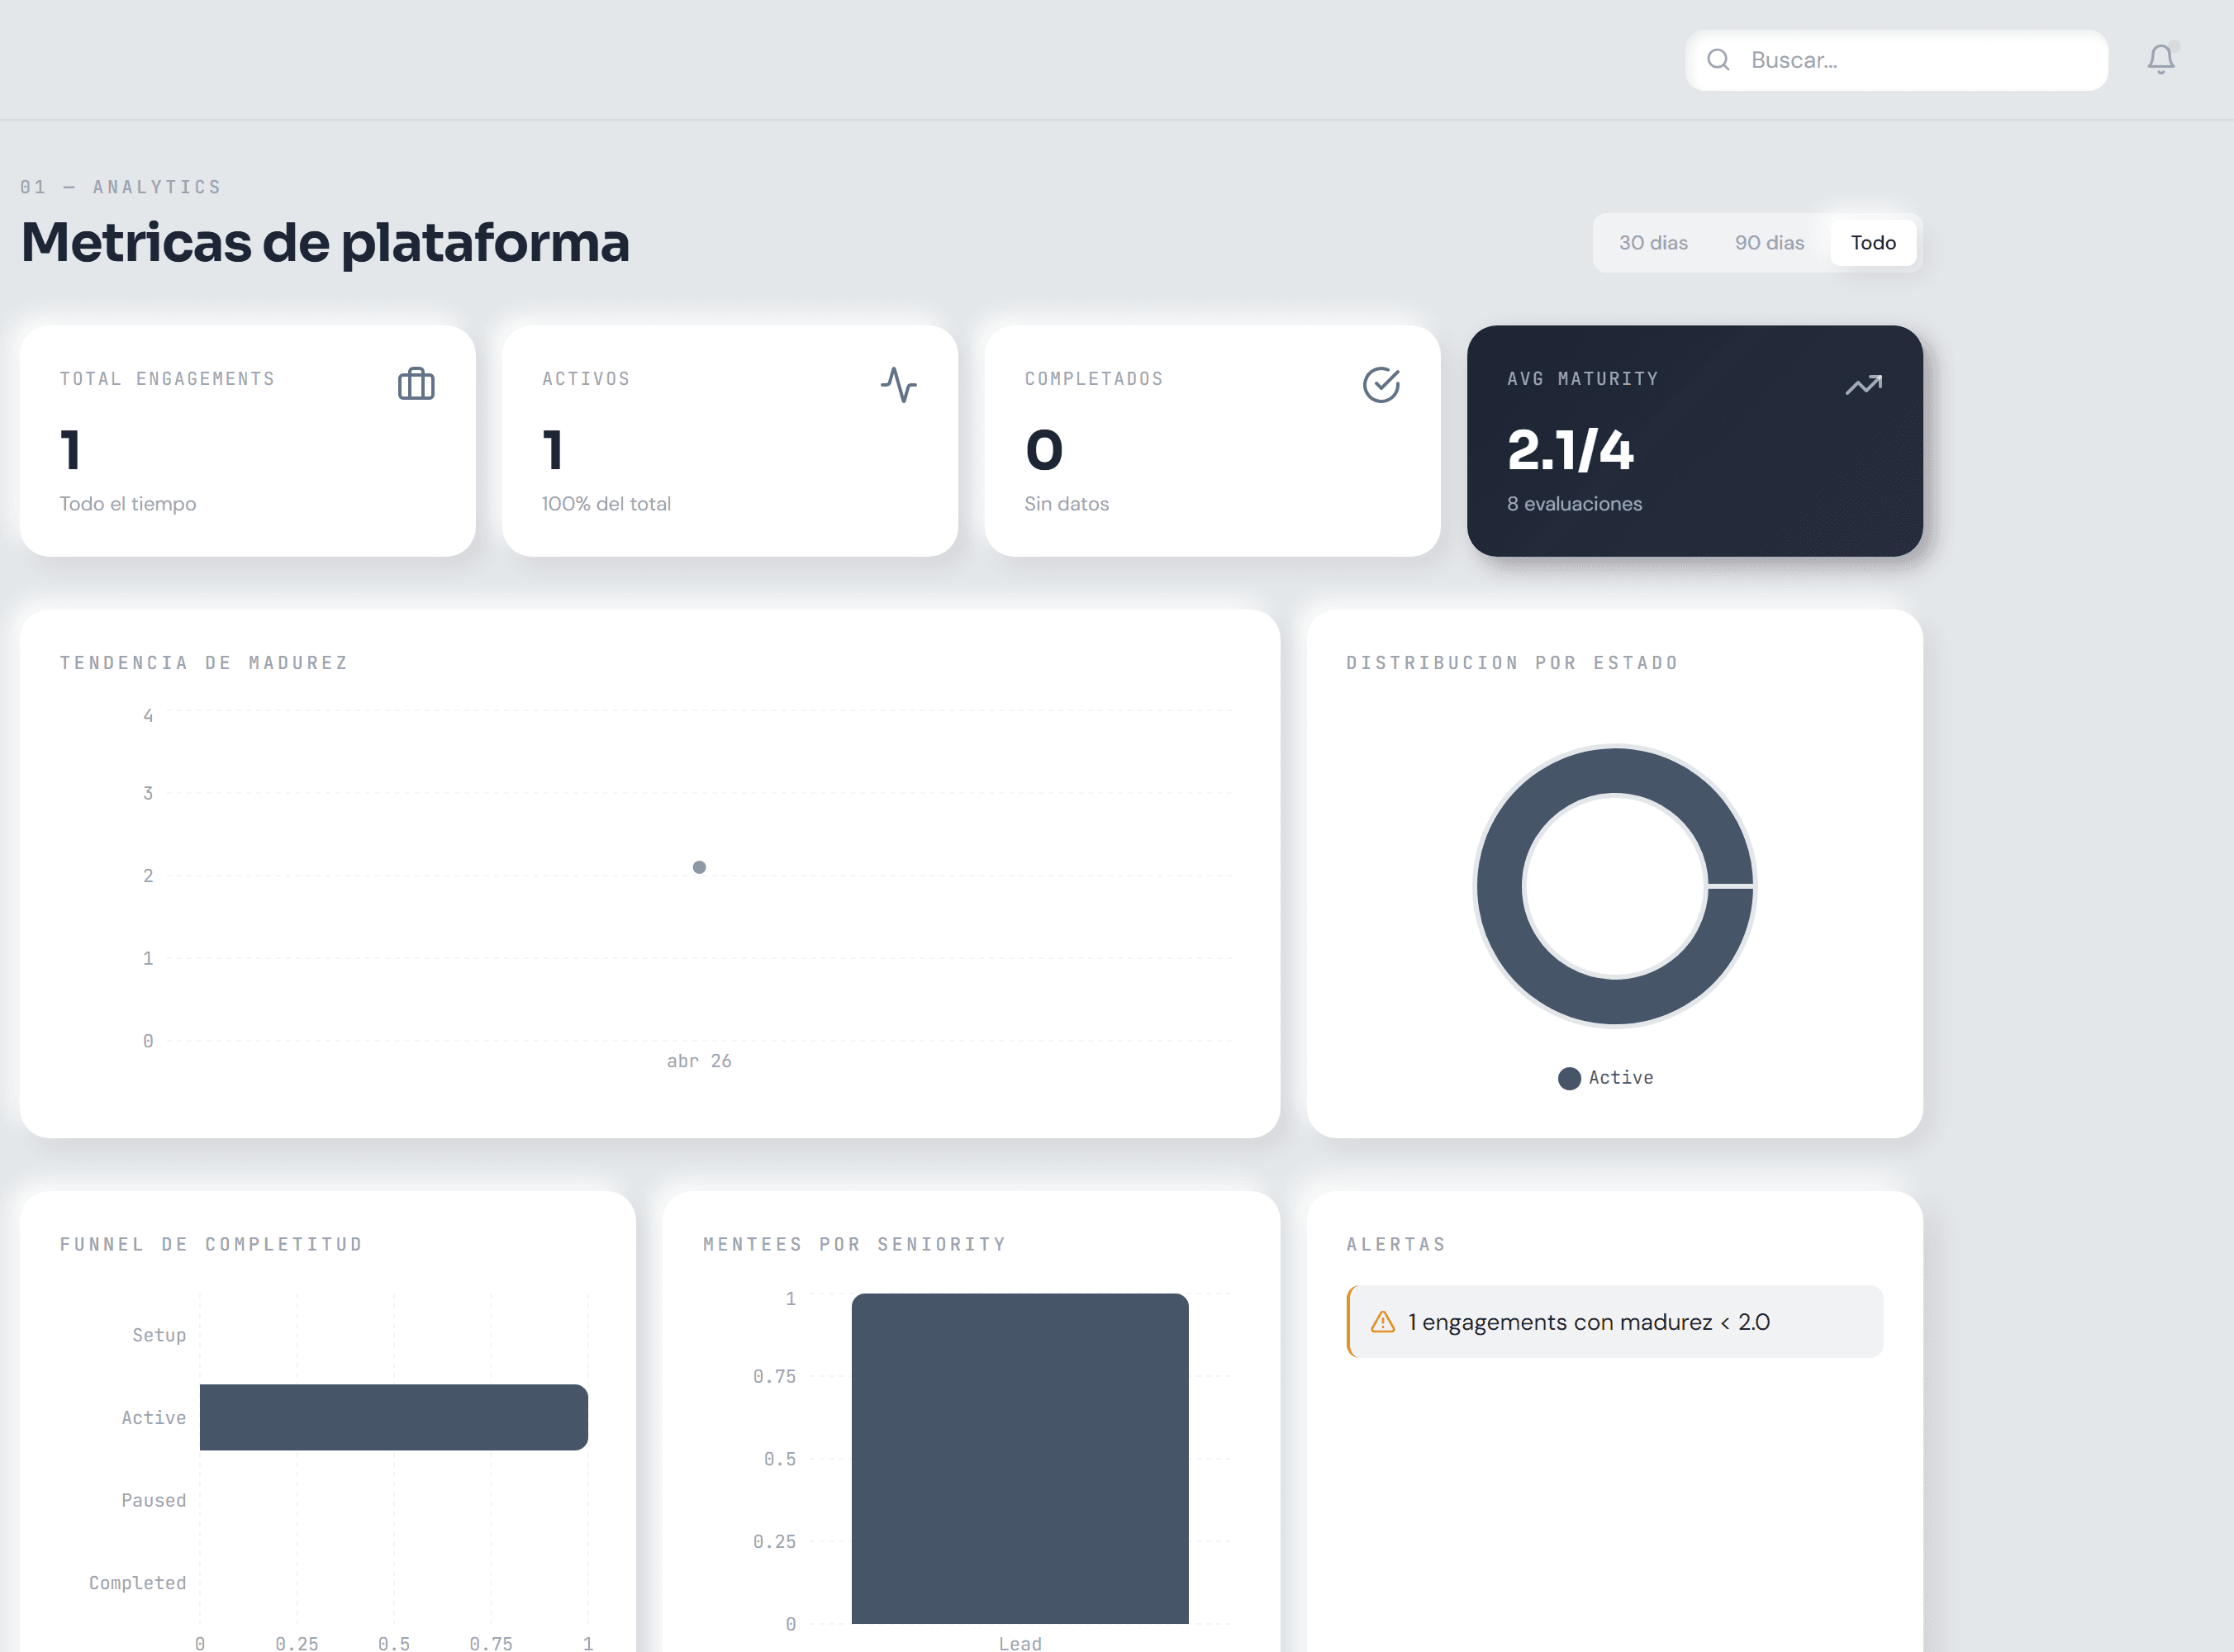Open the Analytics section header
2234x1652 pixels.
pos(121,186)
